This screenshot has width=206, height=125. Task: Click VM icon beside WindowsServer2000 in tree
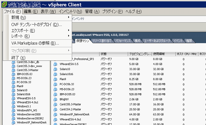[13, 115]
